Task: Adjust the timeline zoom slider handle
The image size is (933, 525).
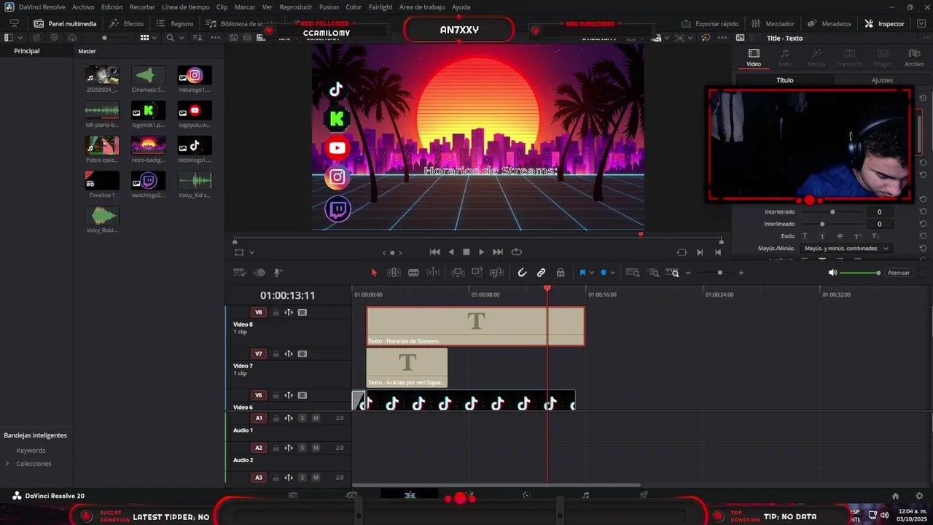Action: coord(720,273)
